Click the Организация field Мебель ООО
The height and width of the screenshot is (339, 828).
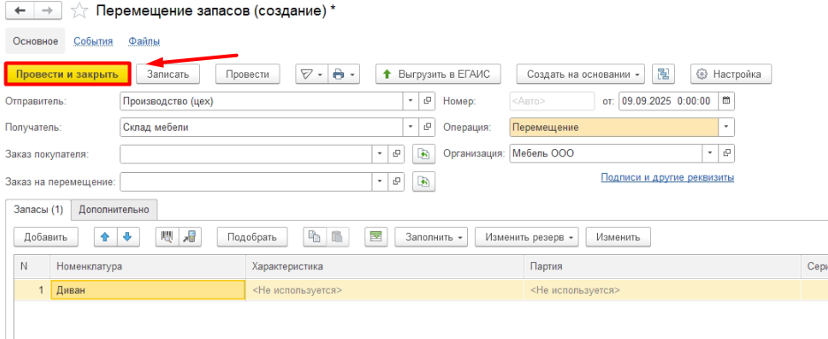click(606, 154)
